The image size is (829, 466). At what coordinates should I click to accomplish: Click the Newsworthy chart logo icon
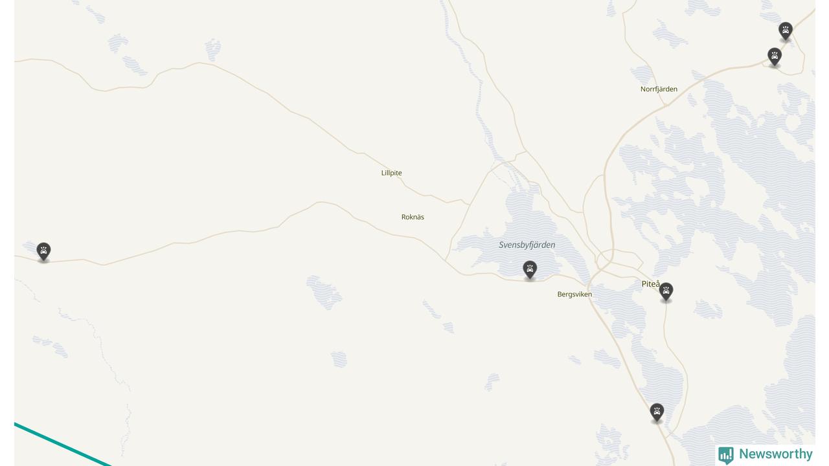[x=726, y=455]
